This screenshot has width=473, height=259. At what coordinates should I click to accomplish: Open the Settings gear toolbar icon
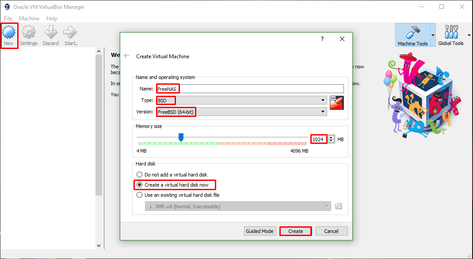[29, 36]
